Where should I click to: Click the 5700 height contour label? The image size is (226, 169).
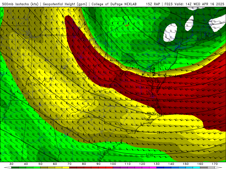pos(149,155)
